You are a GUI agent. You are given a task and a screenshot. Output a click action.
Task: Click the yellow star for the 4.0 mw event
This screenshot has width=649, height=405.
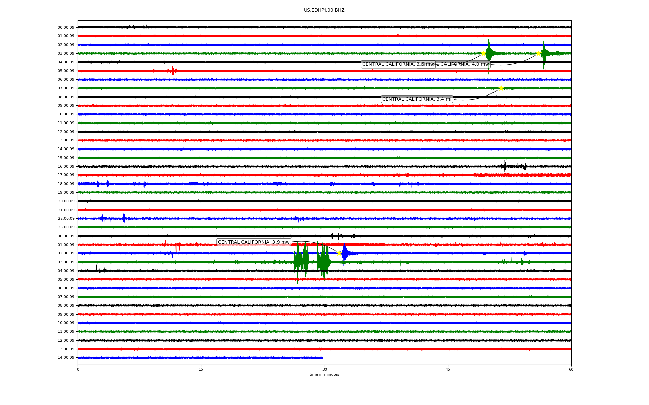(x=538, y=53)
